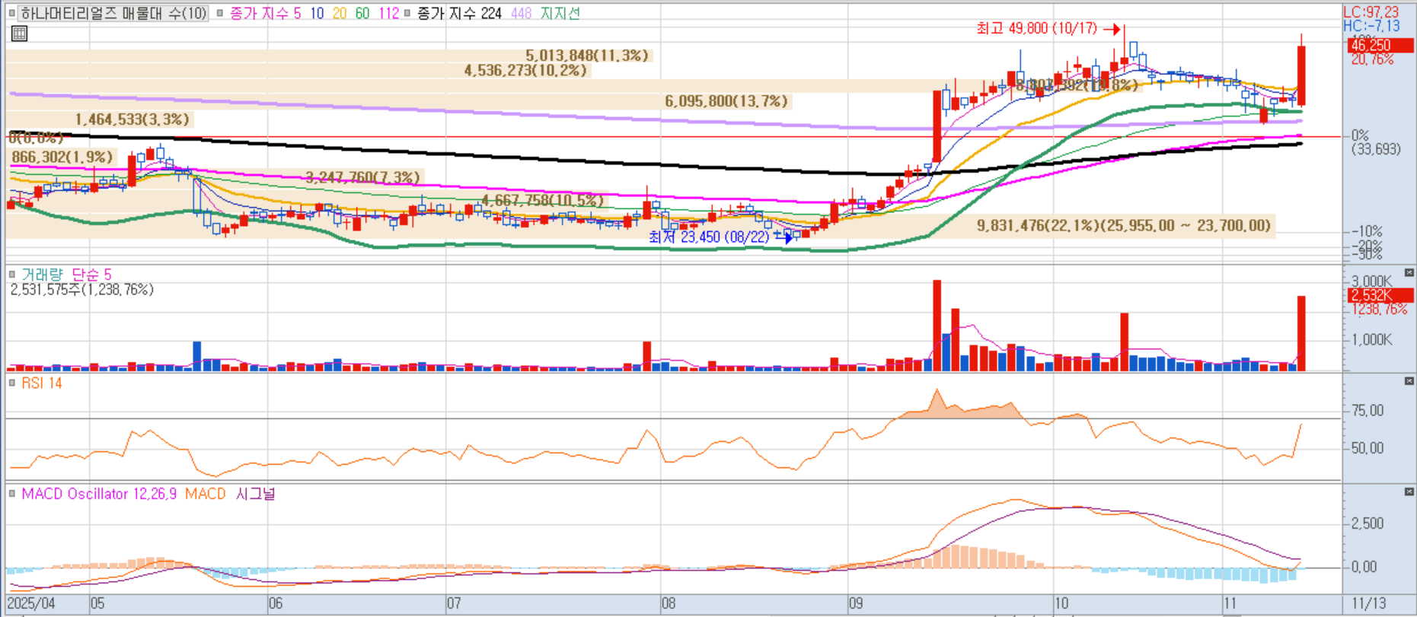The width and height of the screenshot is (1417, 617).
Task: Click the 1,464,533(3,3%) volume profile label
Action: pyautogui.click(x=132, y=119)
